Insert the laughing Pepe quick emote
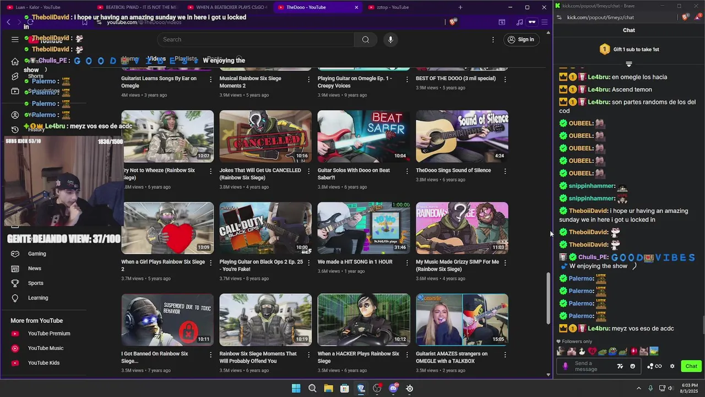 (612, 351)
